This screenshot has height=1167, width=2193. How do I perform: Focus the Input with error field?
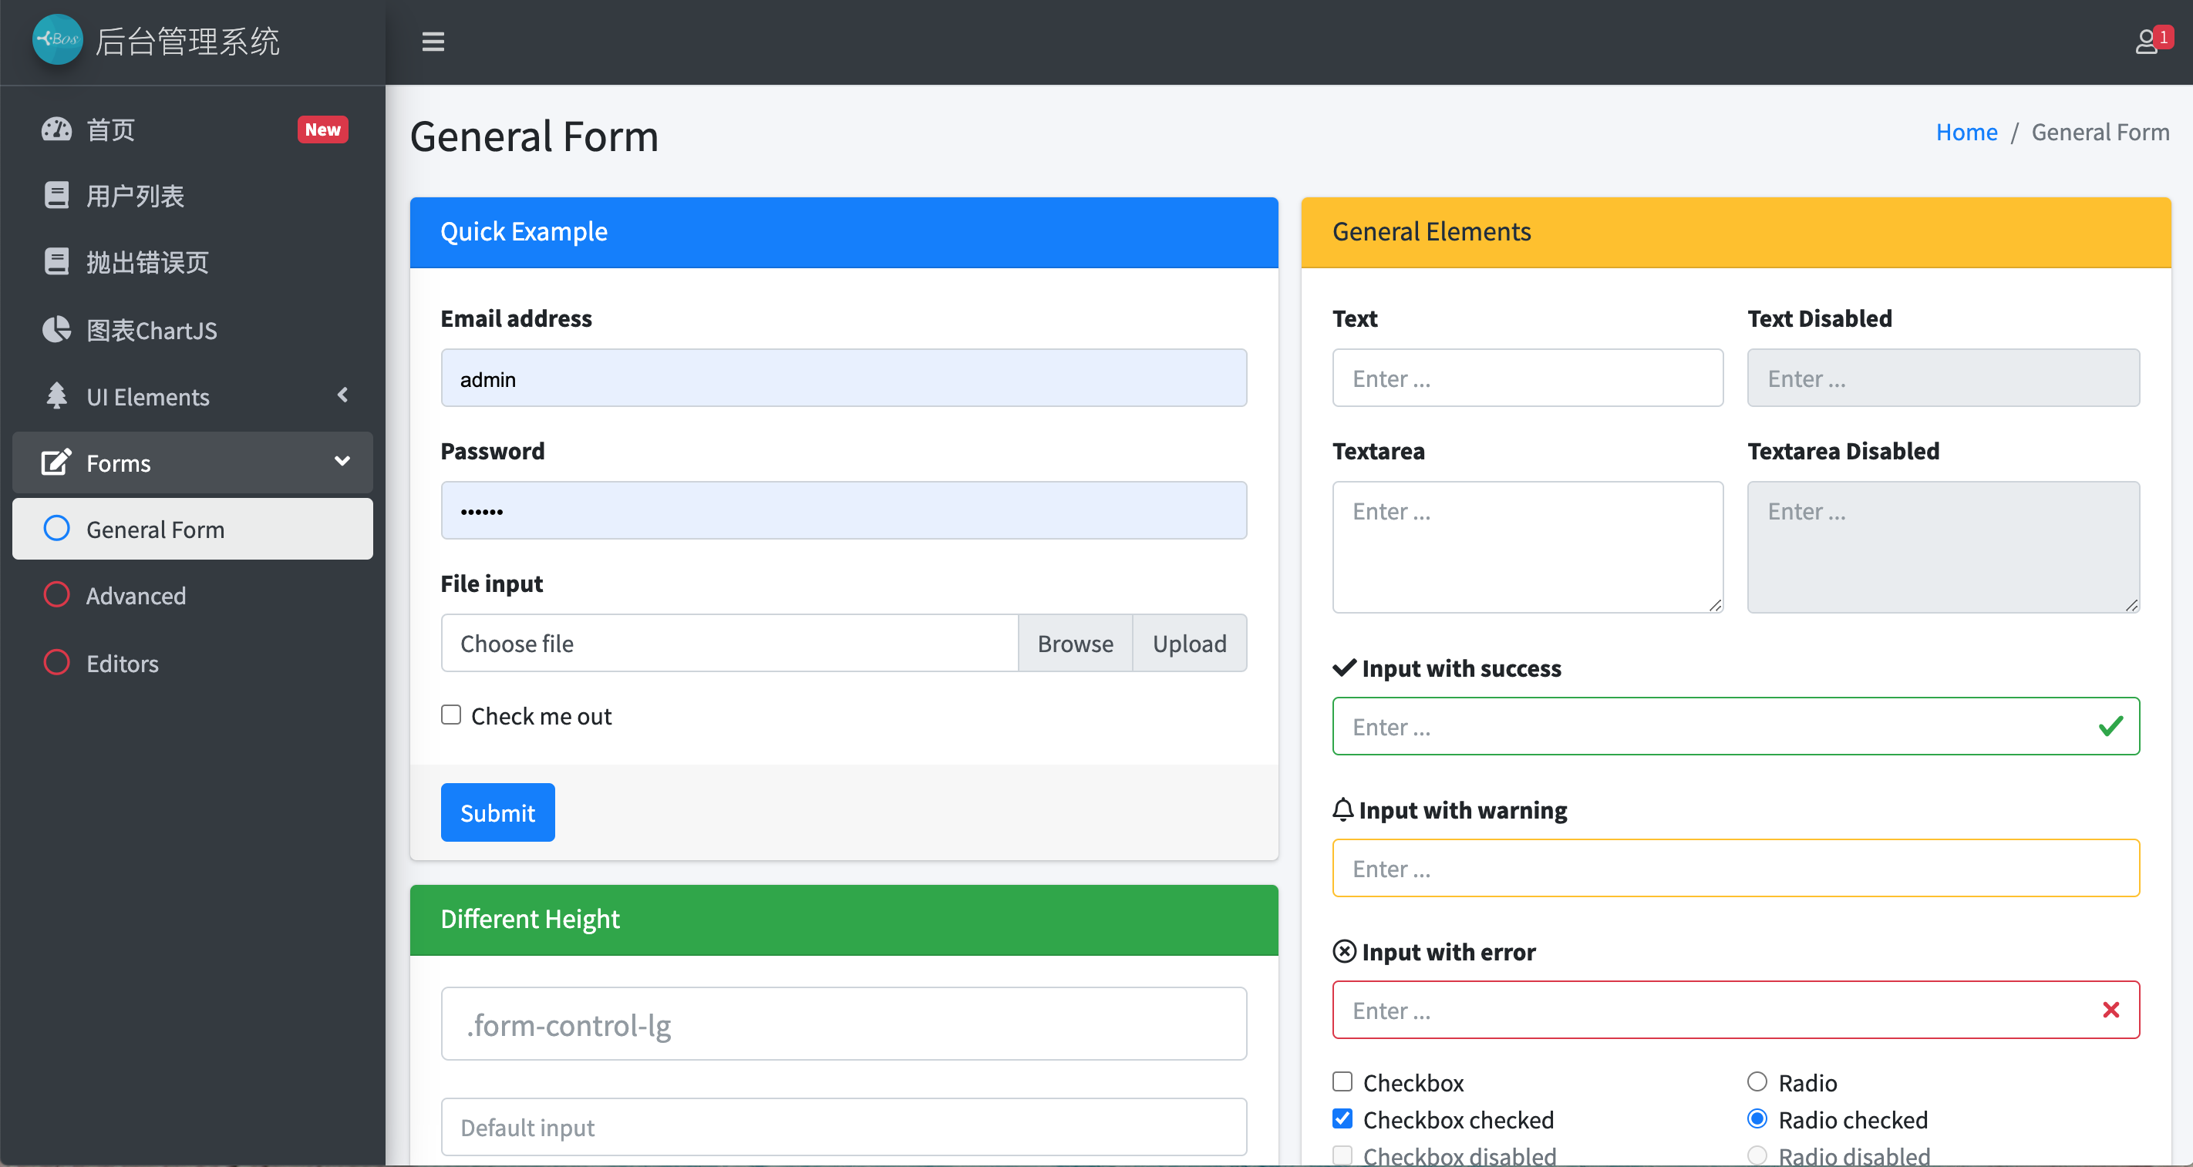[1736, 1010]
